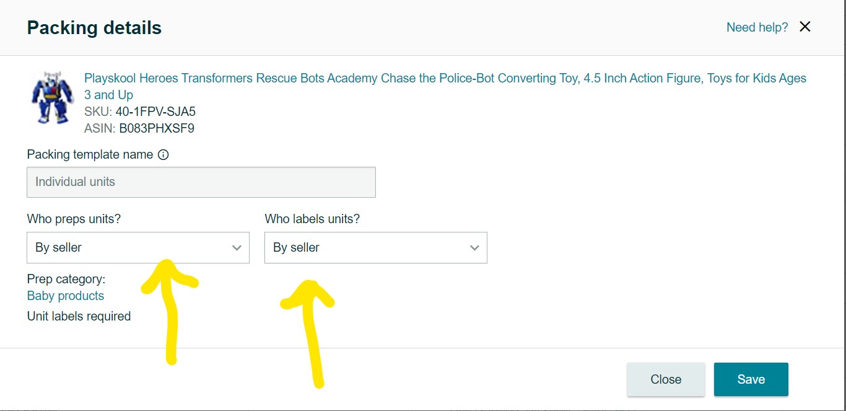
Task: Click the 'Who labels units?' label
Action: tap(312, 219)
